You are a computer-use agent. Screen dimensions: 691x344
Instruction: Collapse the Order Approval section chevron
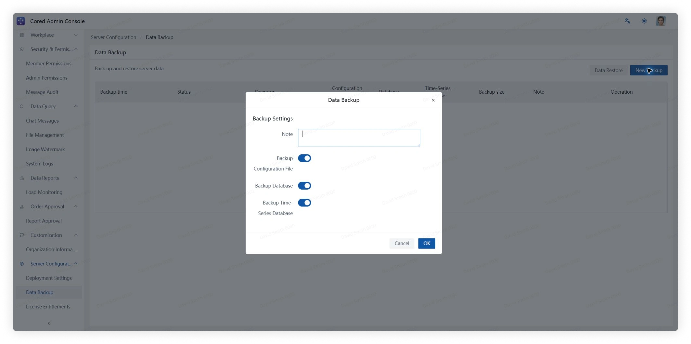[76, 207]
